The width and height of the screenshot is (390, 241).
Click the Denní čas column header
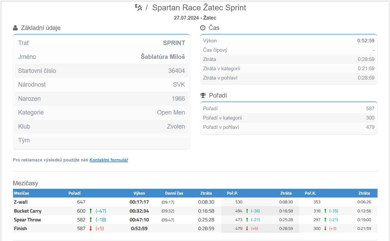(174, 193)
